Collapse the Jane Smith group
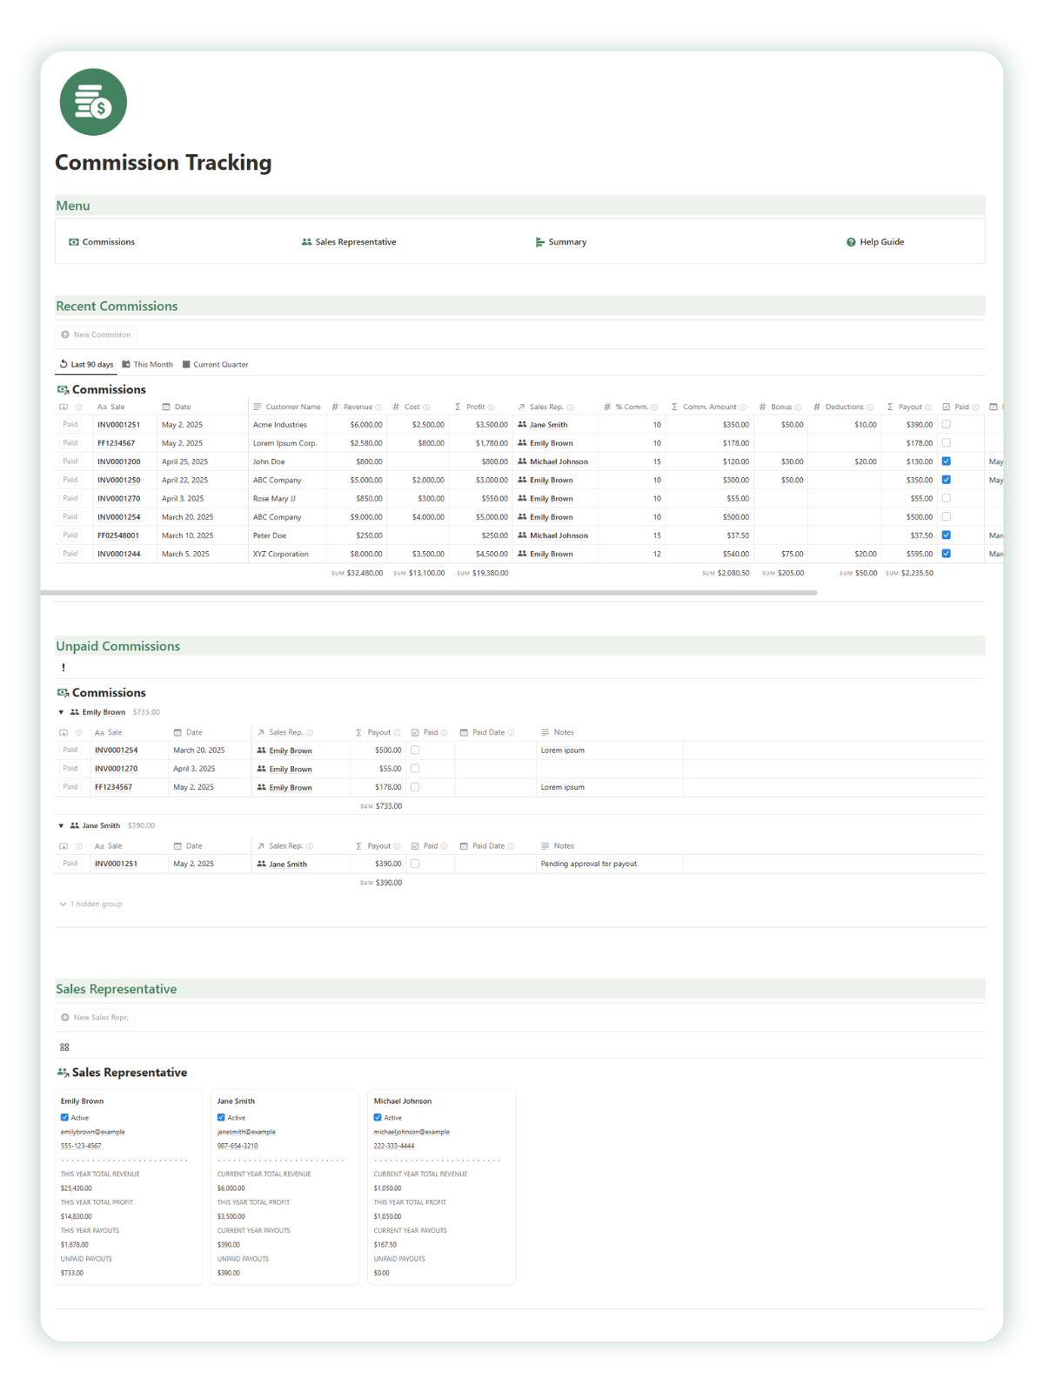1044x1393 pixels. coord(61,825)
